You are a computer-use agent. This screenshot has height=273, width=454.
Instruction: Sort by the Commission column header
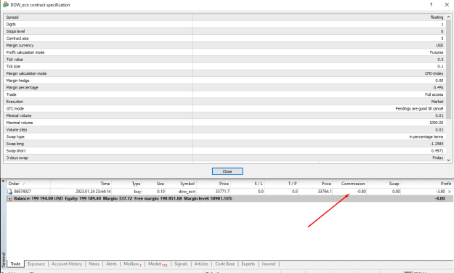tap(350, 184)
